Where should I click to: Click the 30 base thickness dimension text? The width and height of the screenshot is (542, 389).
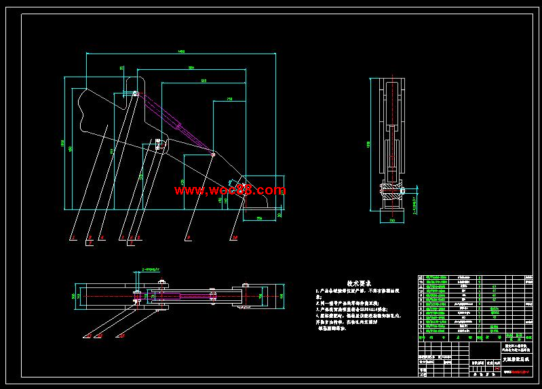pos(279,215)
